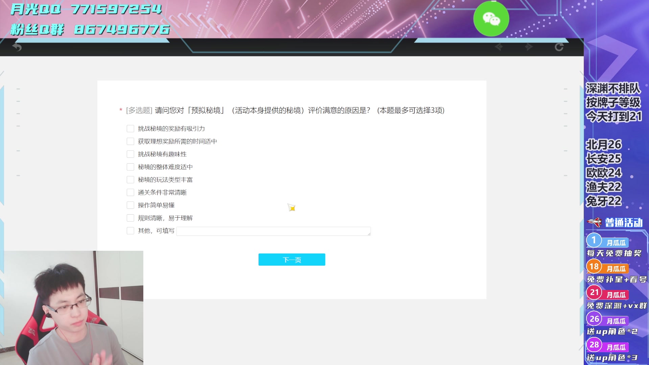The width and height of the screenshot is (649, 365).
Task: Click the return arrow icon in the dark top bar
Action: tap(17, 47)
